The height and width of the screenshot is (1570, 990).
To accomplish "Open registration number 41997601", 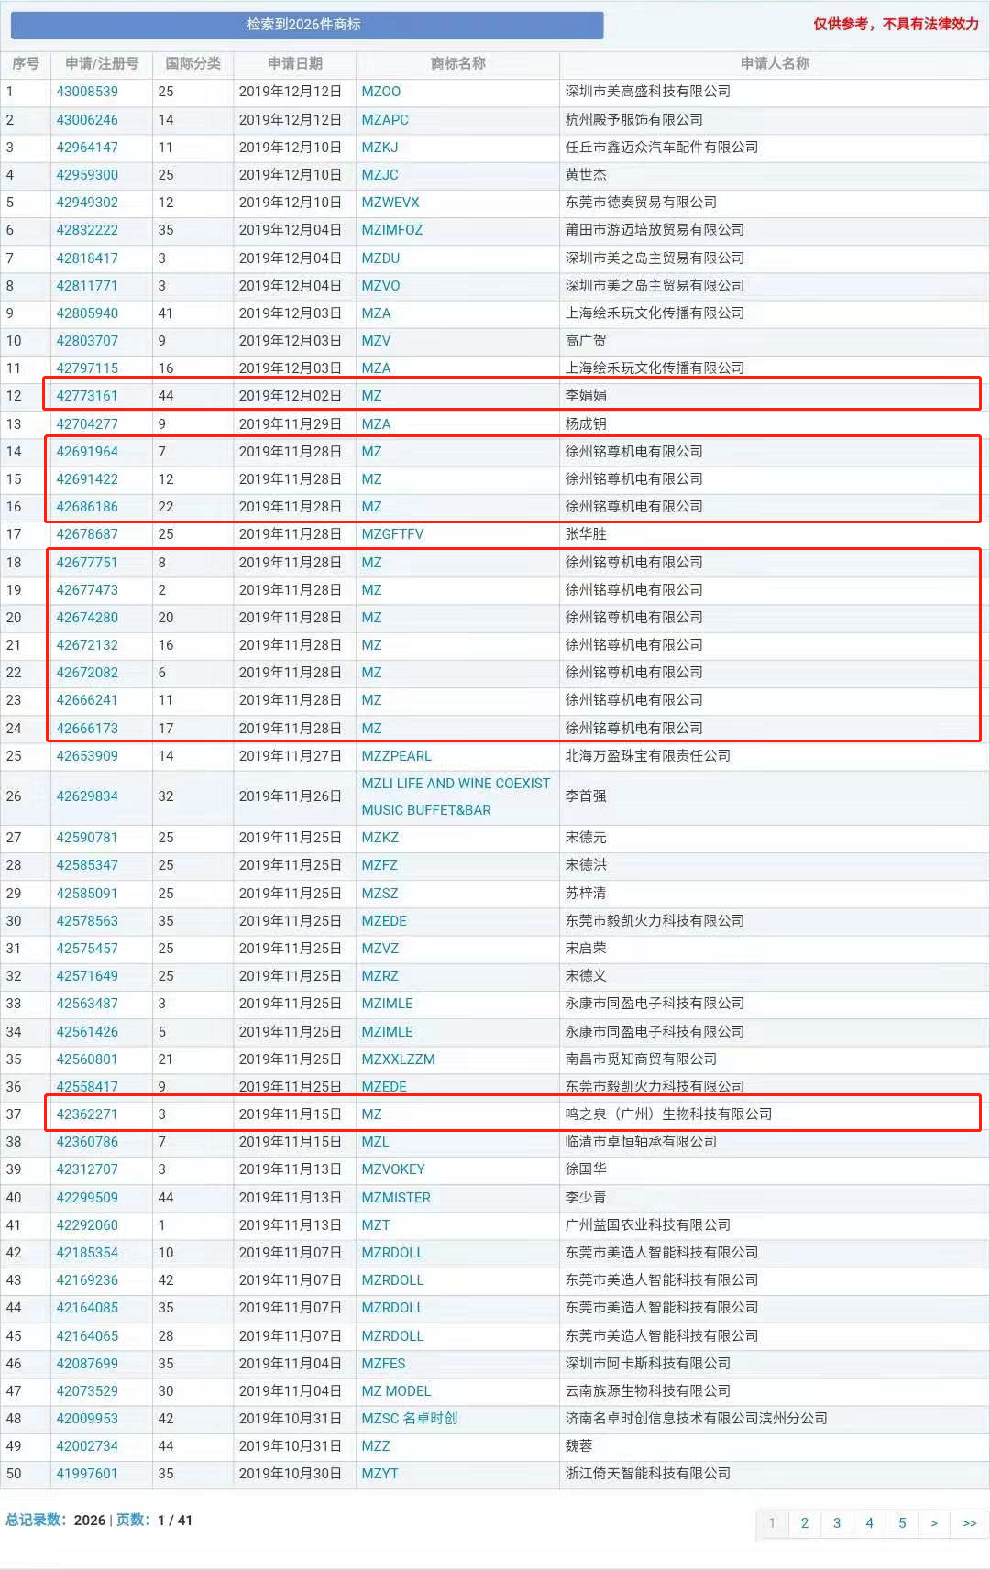I will click(x=87, y=1474).
